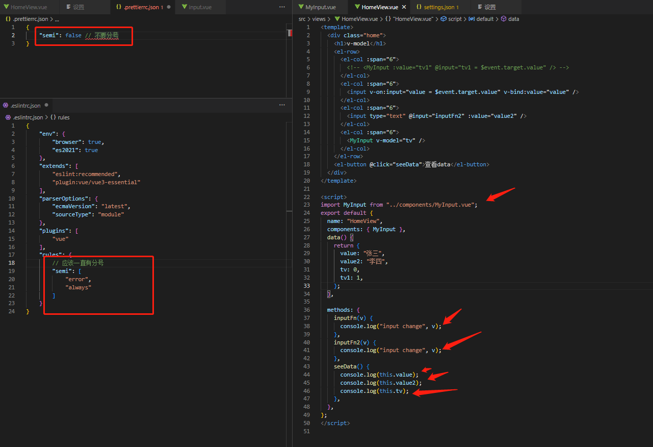Click line number 33 in HomeView.vue gutter
653x447 pixels.
[306, 286]
